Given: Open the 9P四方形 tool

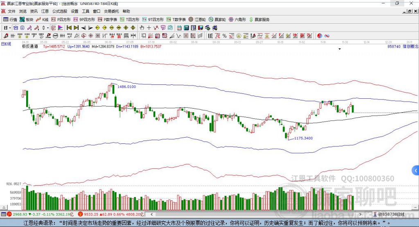Looking at the screenshot, I should 84,20.
